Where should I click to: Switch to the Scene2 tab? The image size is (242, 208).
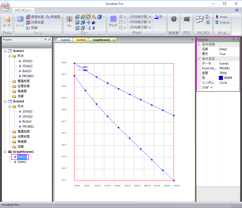(81, 40)
